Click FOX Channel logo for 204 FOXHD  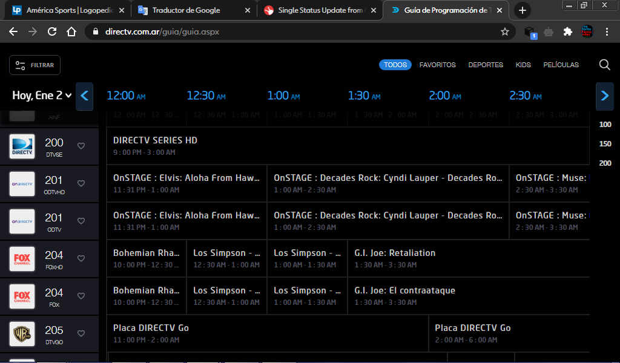(22, 259)
